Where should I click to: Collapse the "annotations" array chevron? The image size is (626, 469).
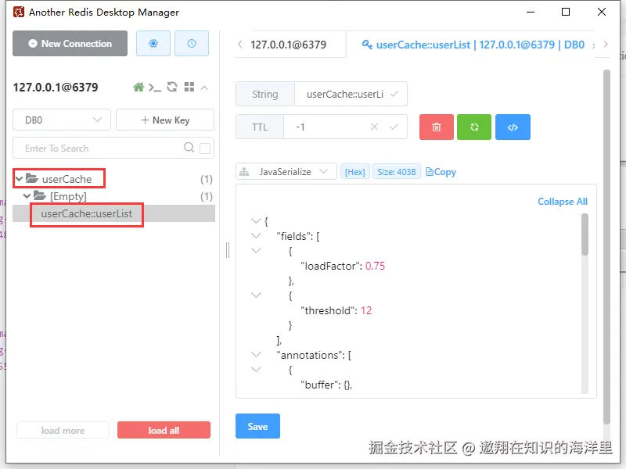pyautogui.click(x=256, y=354)
